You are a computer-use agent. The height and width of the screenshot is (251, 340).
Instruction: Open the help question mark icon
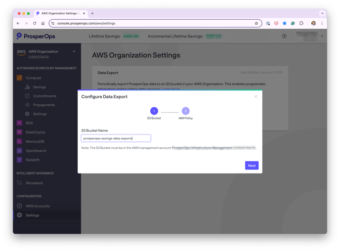(x=284, y=36)
